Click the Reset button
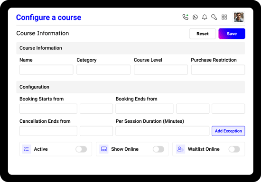The image size is (261, 182). (203, 34)
